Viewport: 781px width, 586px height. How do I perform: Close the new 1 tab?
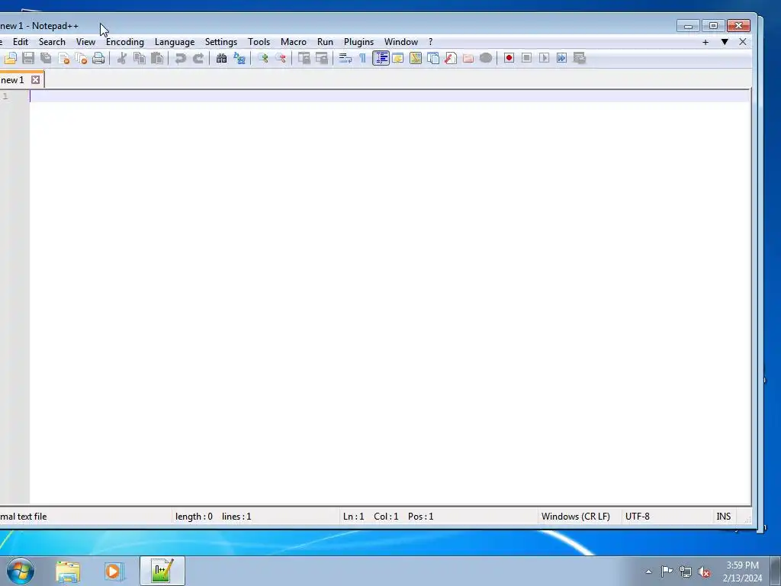click(35, 79)
